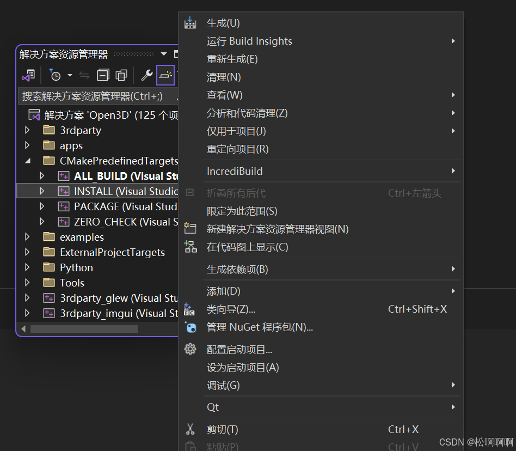Click the build icon beside 生成(U)
Screen dimensions: 516x451
click(x=190, y=22)
